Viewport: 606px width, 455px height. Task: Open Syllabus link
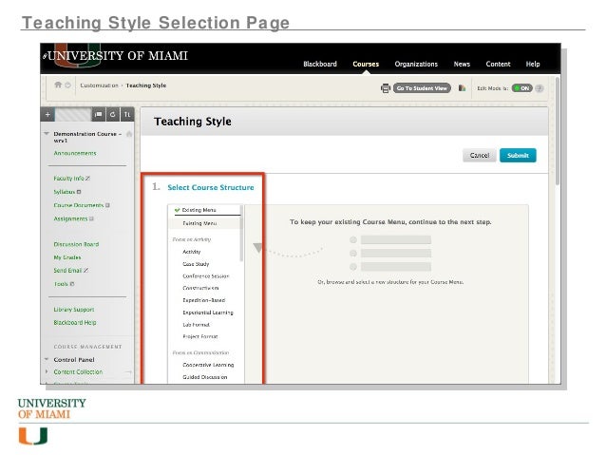[65, 192]
